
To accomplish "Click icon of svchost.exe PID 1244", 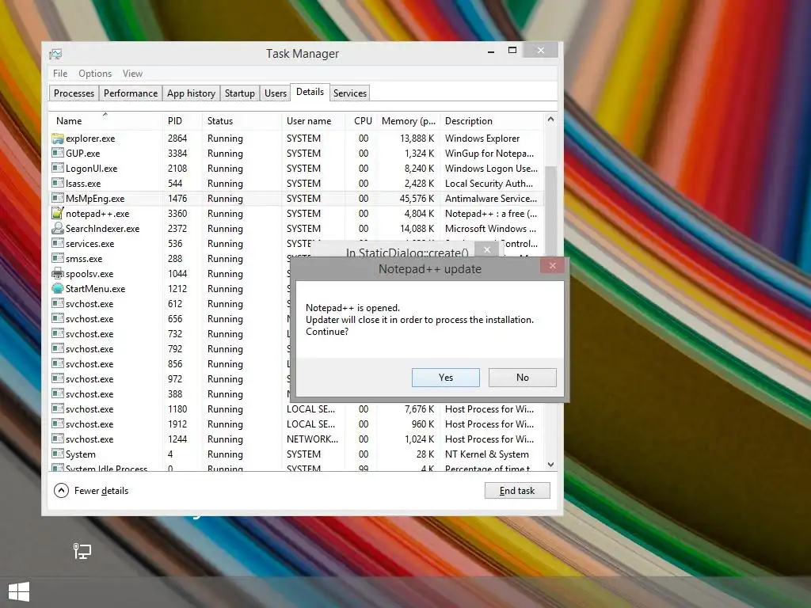I will [x=57, y=439].
